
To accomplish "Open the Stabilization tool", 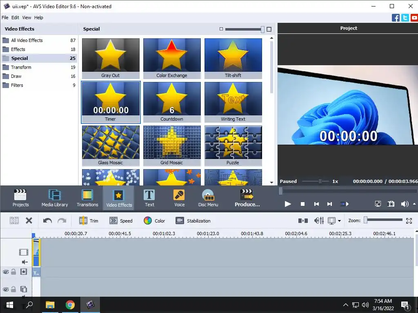I will click(193, 220).
